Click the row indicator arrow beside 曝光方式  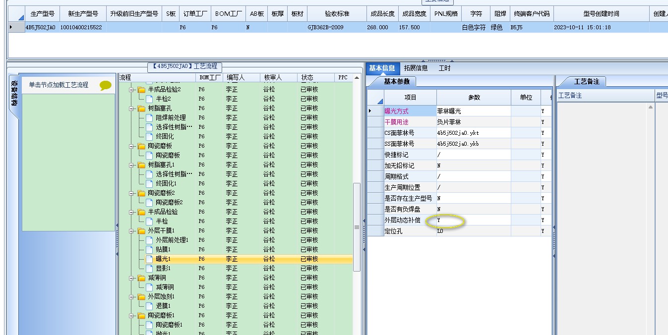(370, 111)
